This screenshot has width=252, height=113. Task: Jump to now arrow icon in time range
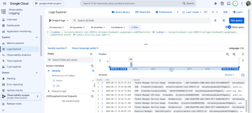click(x=213, y=12)
